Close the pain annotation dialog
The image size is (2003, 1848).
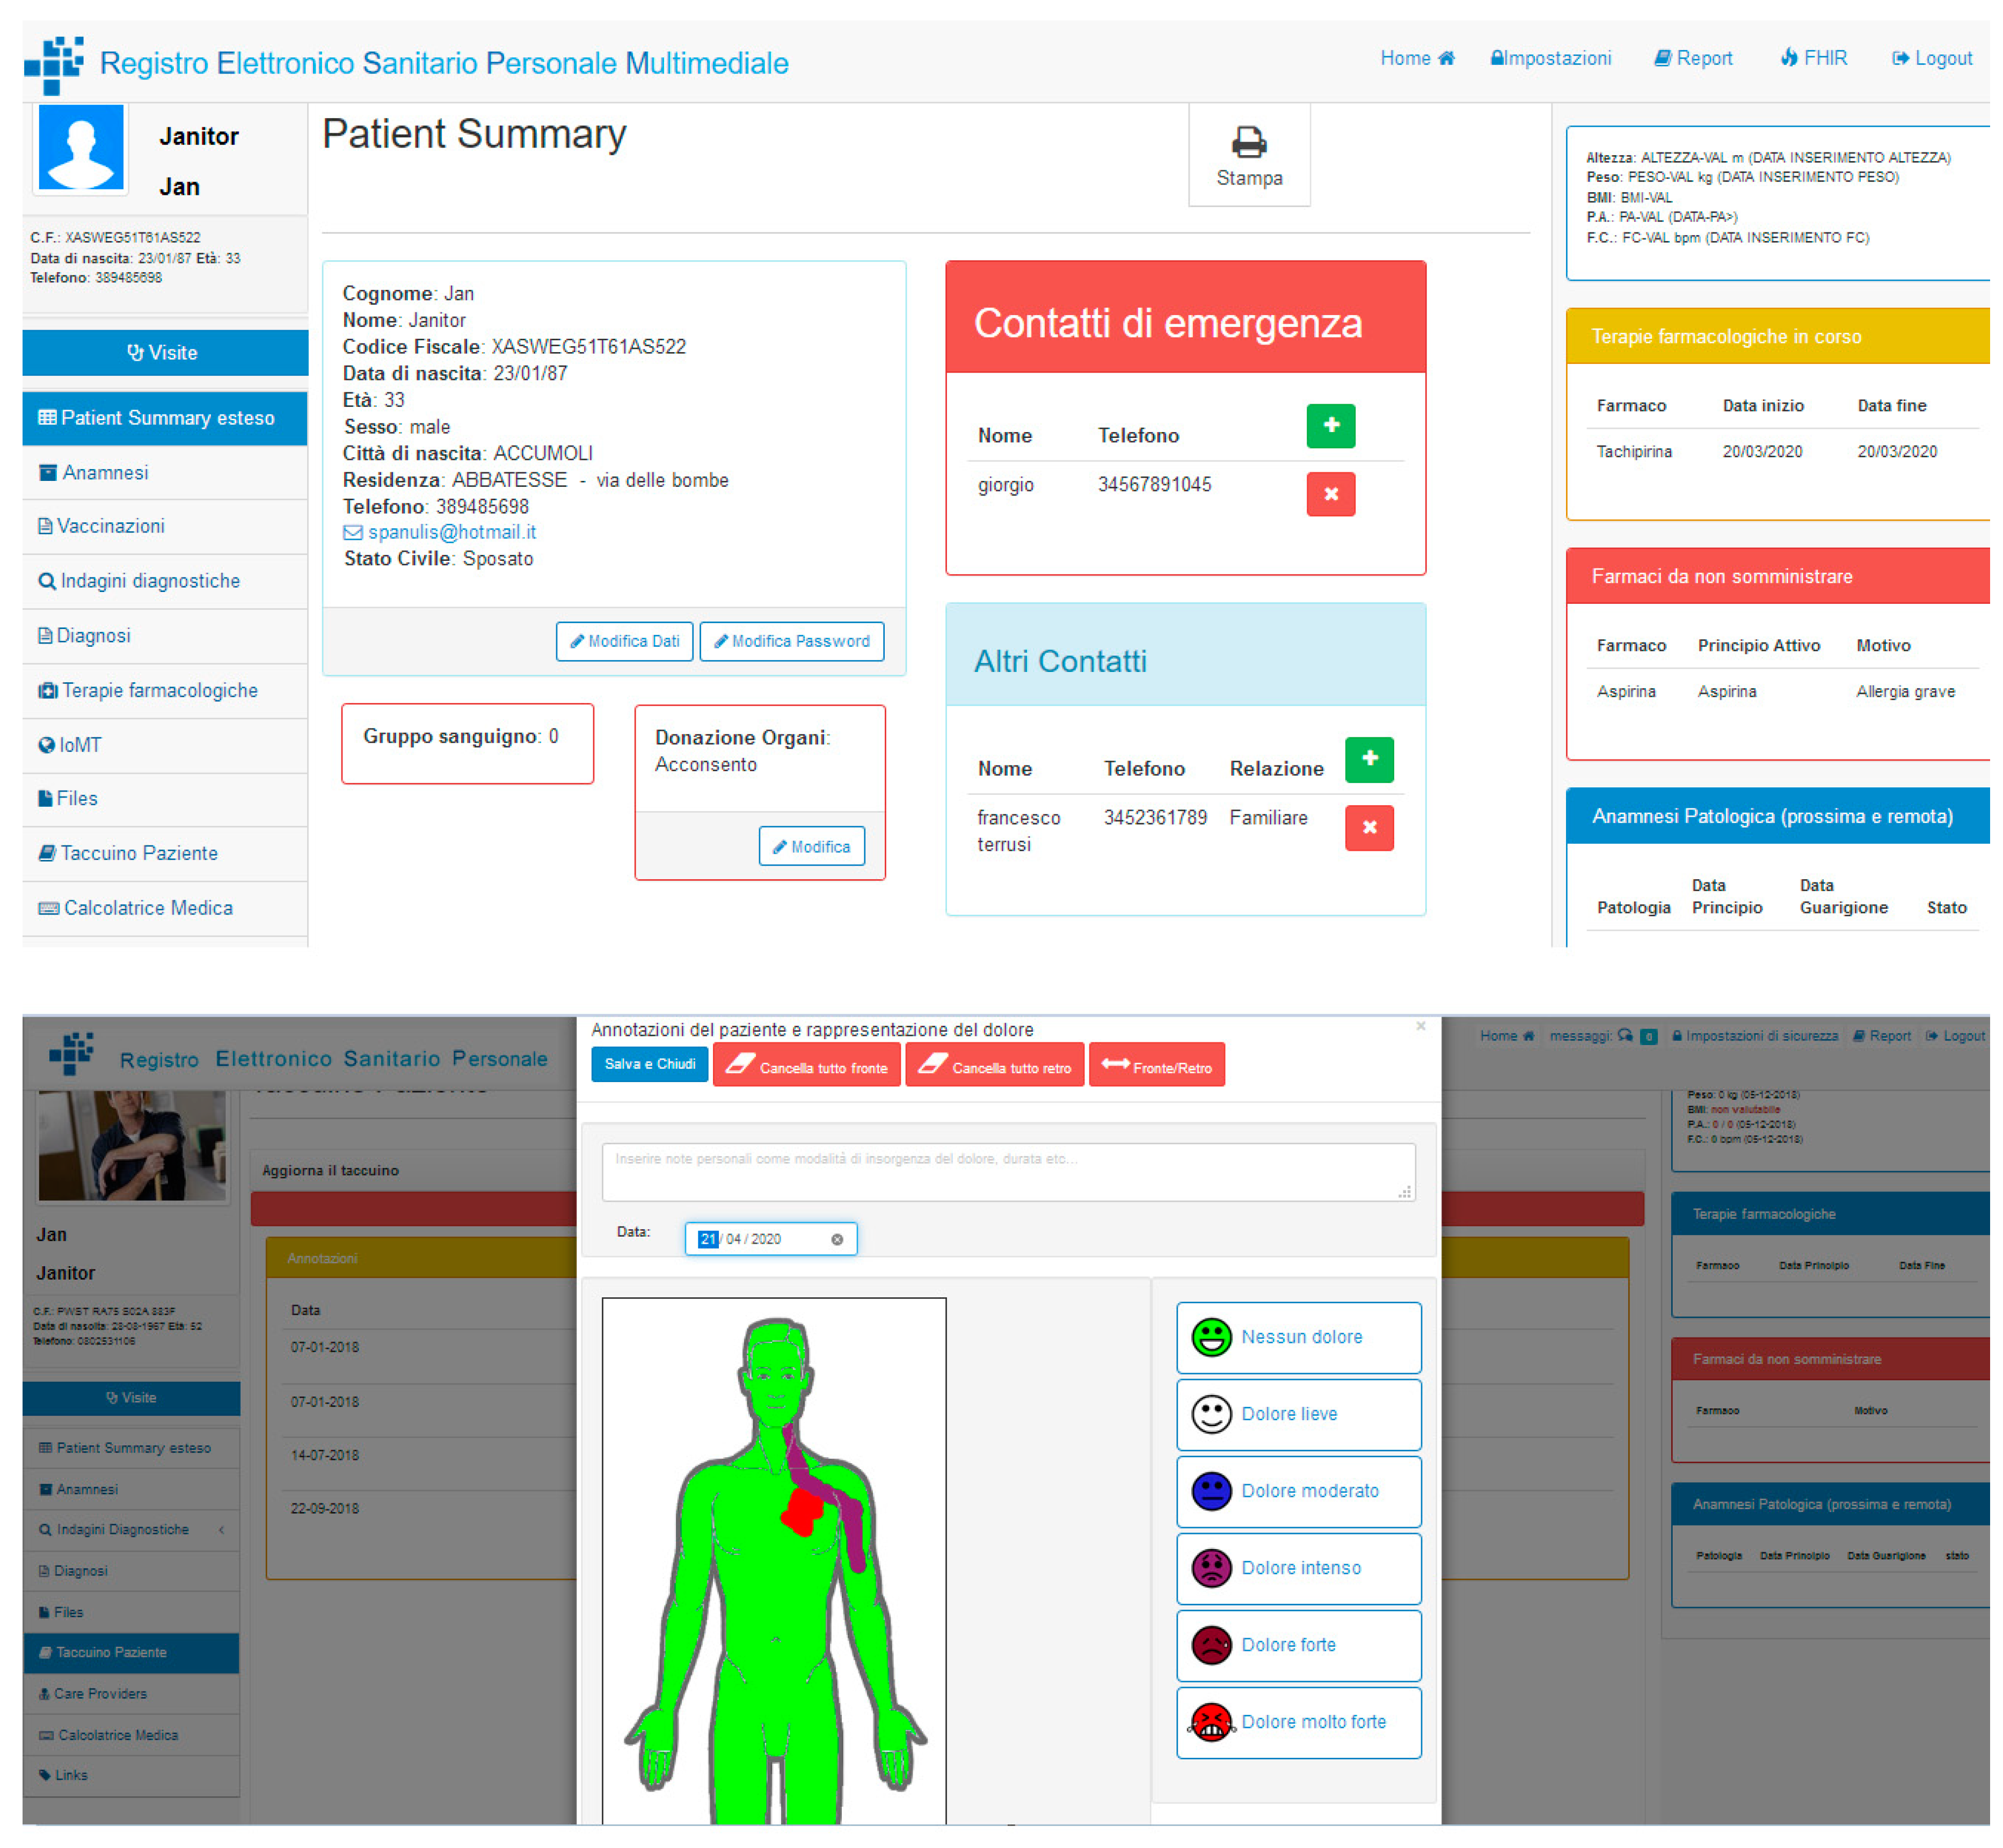(x=1420, y=1027)
